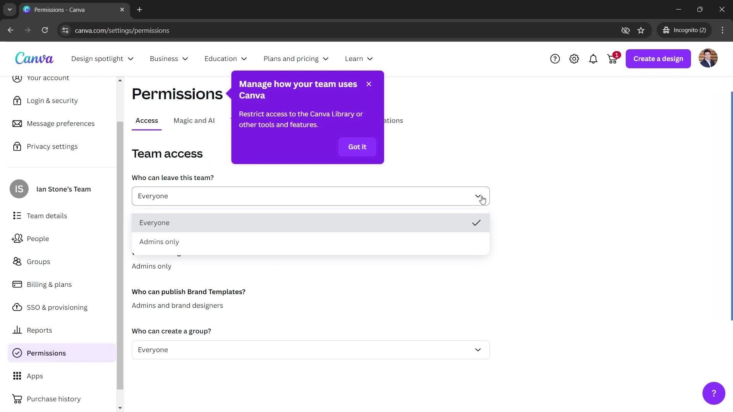
Task: Click the Team details sidebar icon
Action: (x=17, y=215)
